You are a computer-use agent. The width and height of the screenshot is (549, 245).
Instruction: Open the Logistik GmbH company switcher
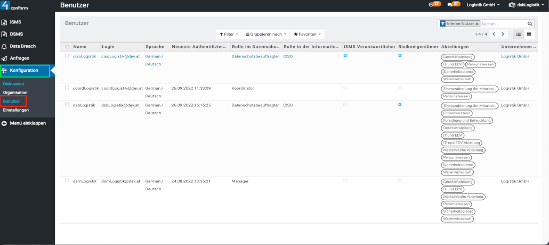coord(484,5)
